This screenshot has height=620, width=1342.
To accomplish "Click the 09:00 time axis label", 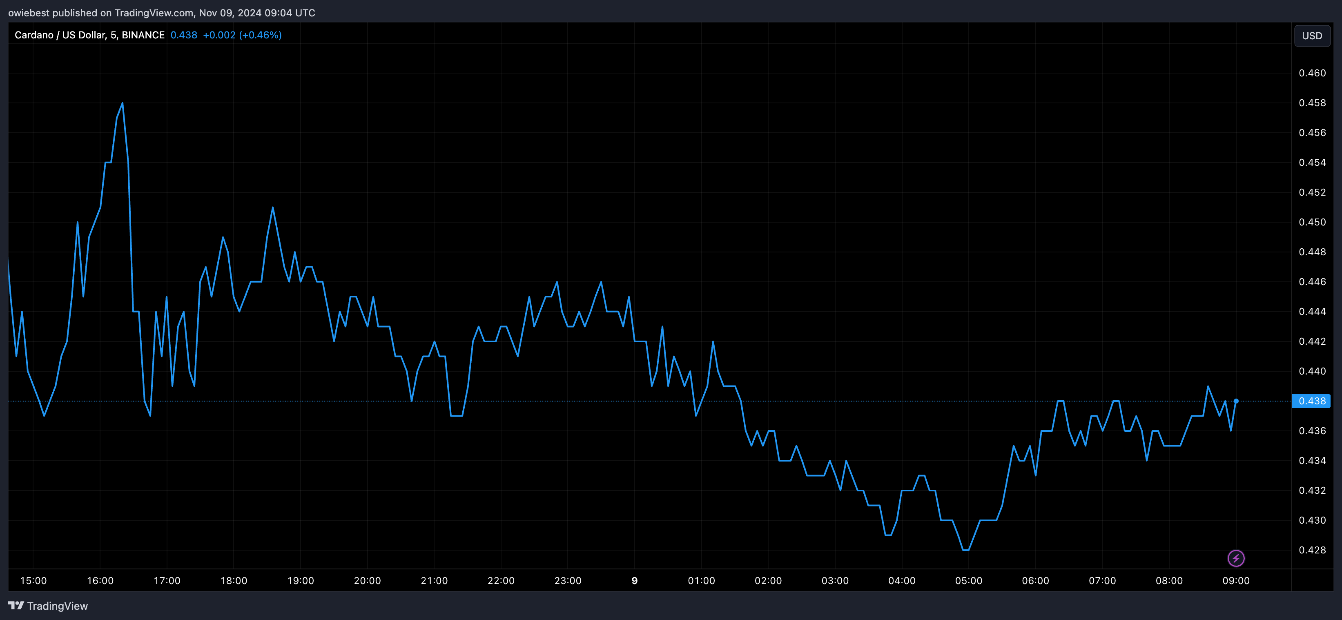I will tap(1236, 580).
